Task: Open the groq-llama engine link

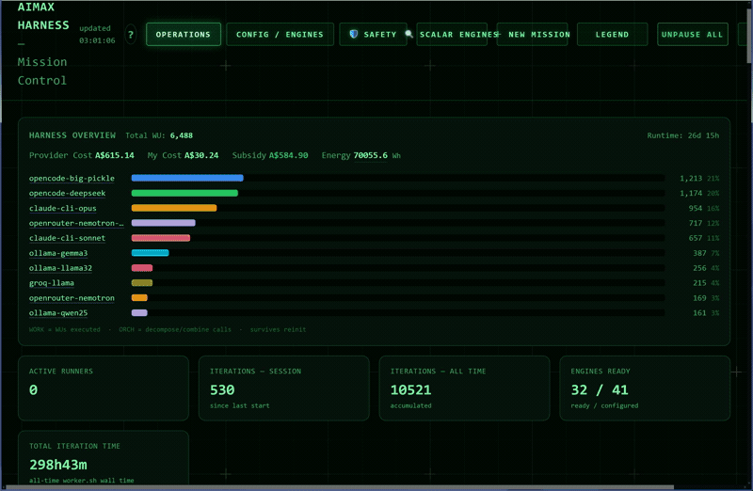Action: [x=52, y=283]
